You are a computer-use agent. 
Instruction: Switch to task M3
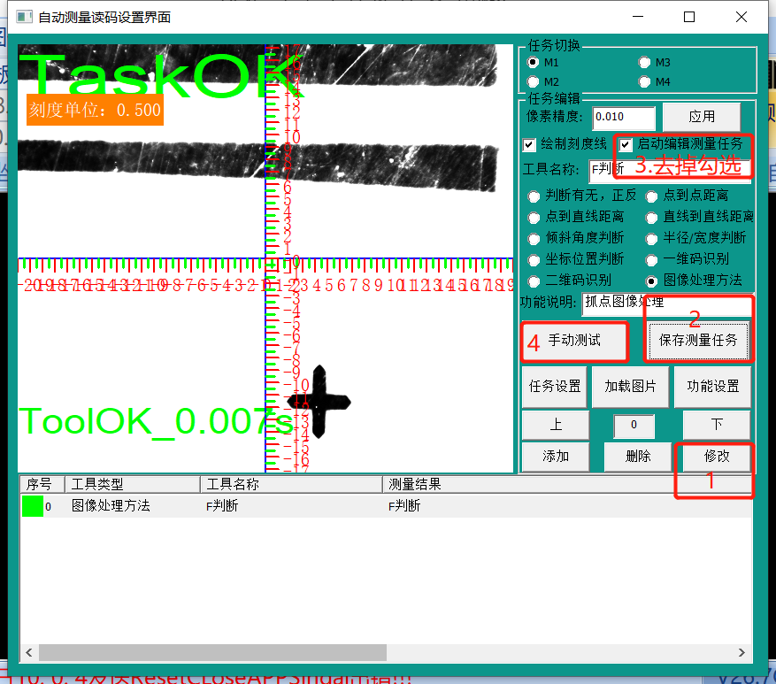(644, 63)
